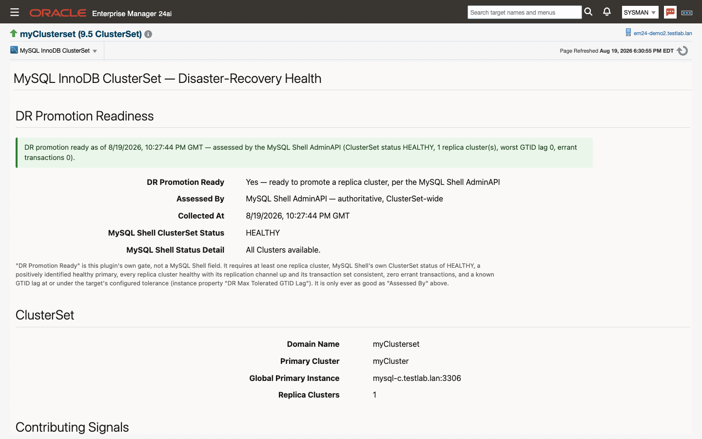Focus the Search target names field

[525, 12]
